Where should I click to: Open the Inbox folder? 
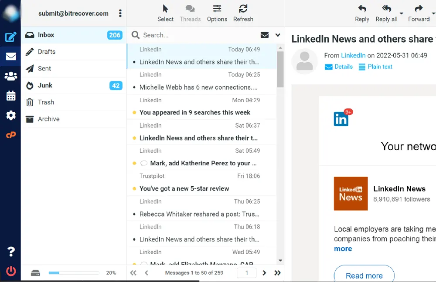(x=73, y=35)
